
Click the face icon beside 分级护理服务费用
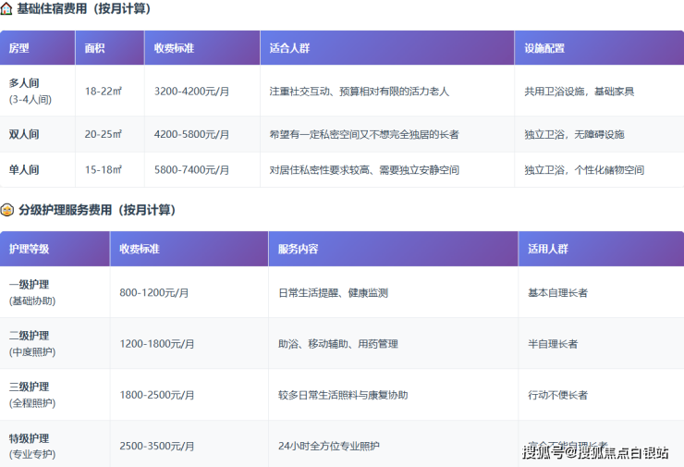tap(7, 210)
